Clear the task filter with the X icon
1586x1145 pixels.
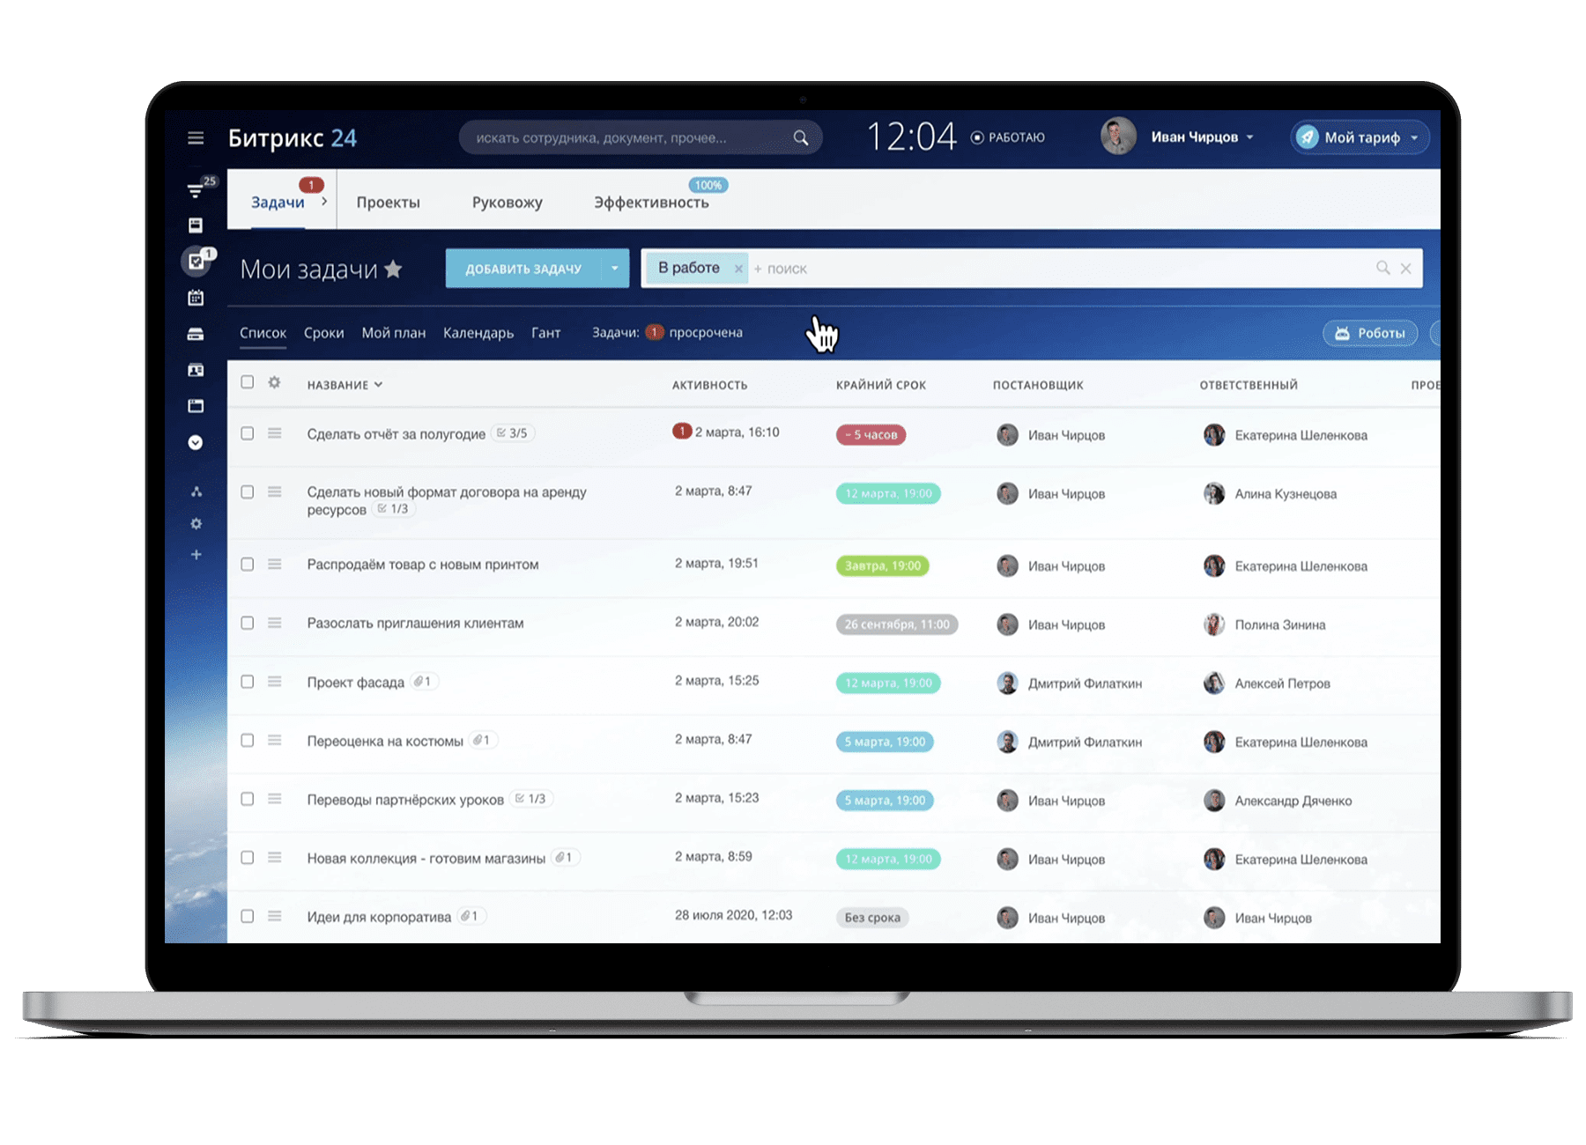[x=1406, y=269]
